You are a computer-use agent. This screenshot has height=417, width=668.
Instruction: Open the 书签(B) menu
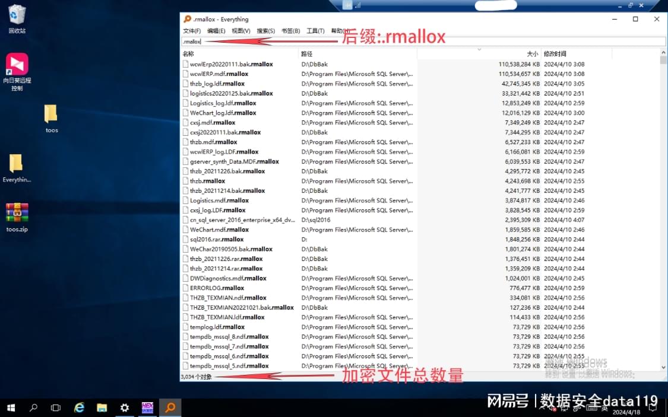pos(290,30)
